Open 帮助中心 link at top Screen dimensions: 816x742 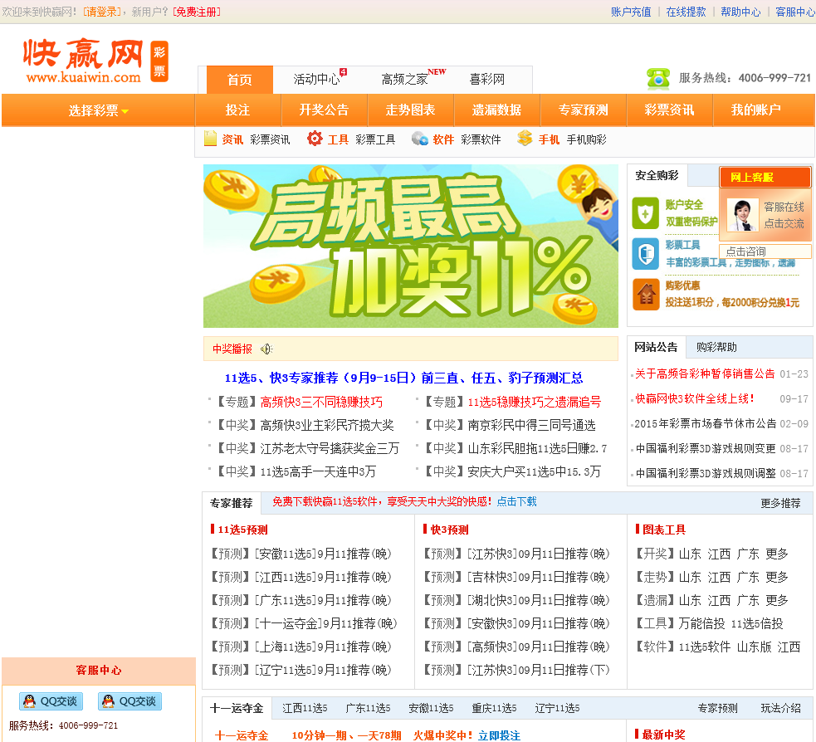point(740,12)
